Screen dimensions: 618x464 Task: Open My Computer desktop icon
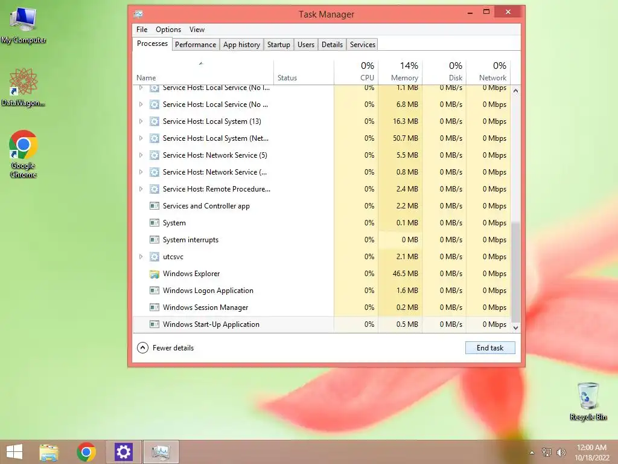(24, 25)
